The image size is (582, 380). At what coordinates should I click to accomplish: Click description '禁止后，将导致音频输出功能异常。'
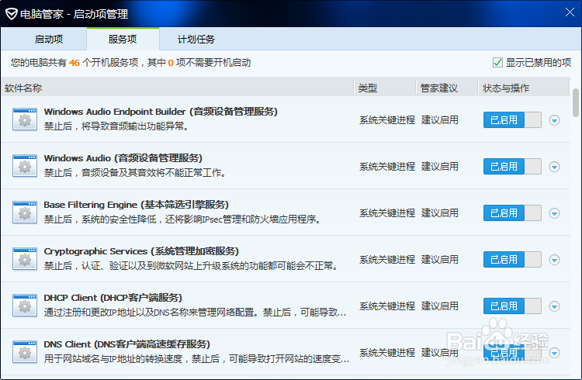point(117,126)
